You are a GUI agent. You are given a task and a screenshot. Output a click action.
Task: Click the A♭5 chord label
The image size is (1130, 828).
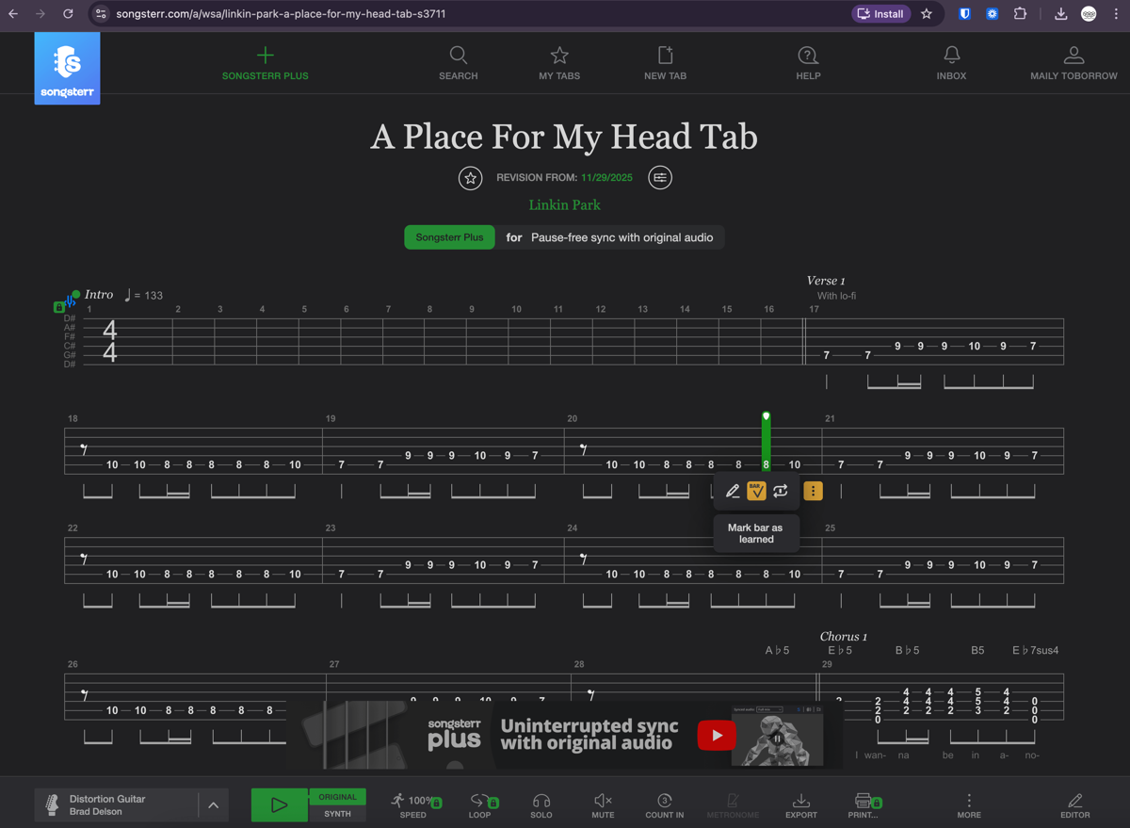pos(777,650)
